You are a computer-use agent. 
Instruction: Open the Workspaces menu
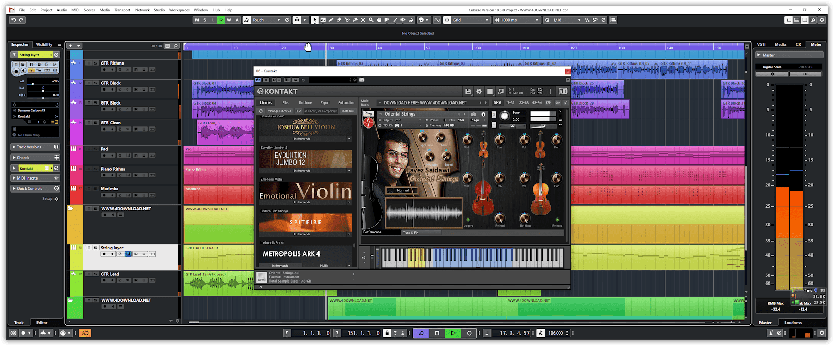click(x=179, y=10)
